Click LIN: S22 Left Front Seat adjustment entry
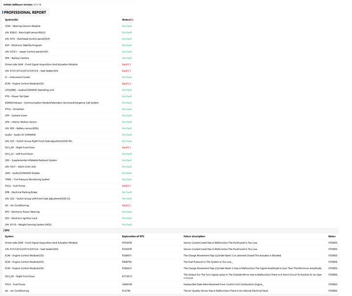The image size is (352, 296). tap(38, 199)
